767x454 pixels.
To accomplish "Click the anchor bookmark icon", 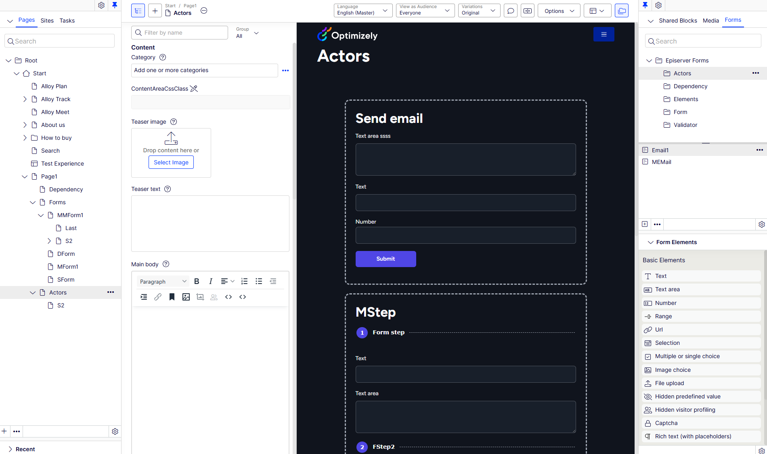I will click(x=172, y=297).
